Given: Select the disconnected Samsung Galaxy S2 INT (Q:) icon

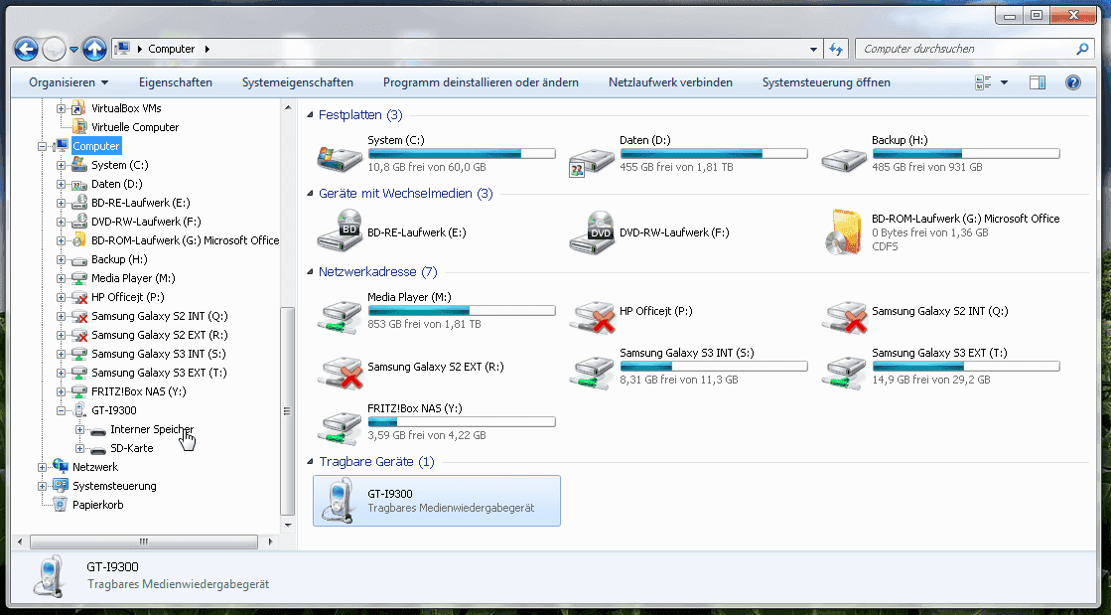Looking at the screenshot, I should tap(845, 316).
